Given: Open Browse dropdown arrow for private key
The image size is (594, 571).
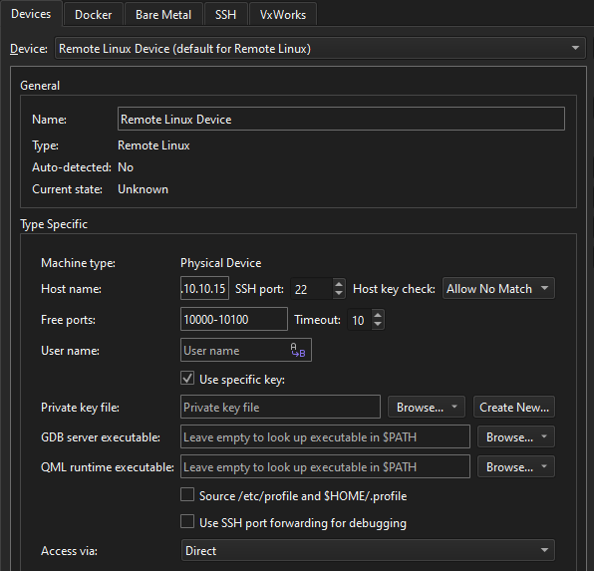Looking at the screenshot, I should tap(454, 407).
